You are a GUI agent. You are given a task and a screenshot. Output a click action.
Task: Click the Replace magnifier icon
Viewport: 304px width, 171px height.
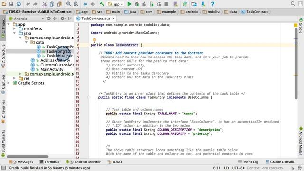click(76, 4)
